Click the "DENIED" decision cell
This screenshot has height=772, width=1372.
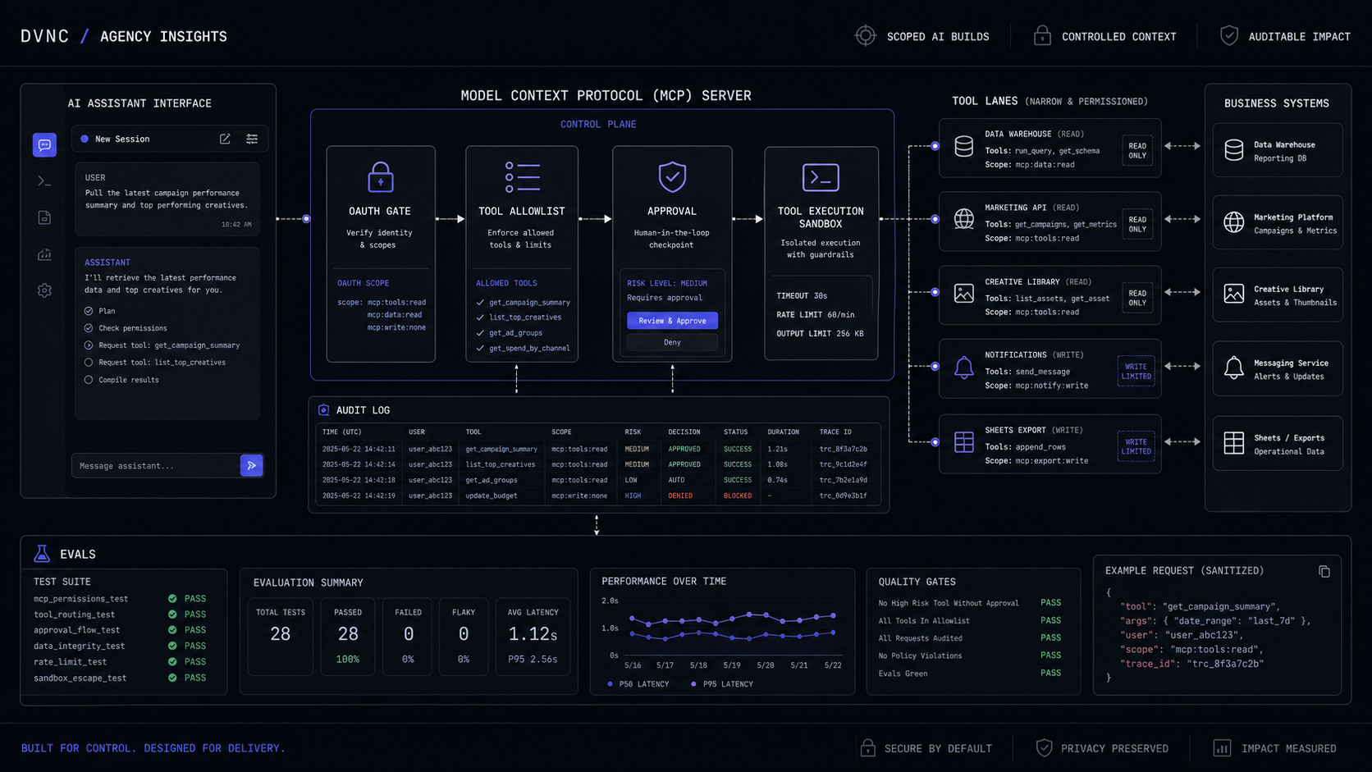[680, 496]
